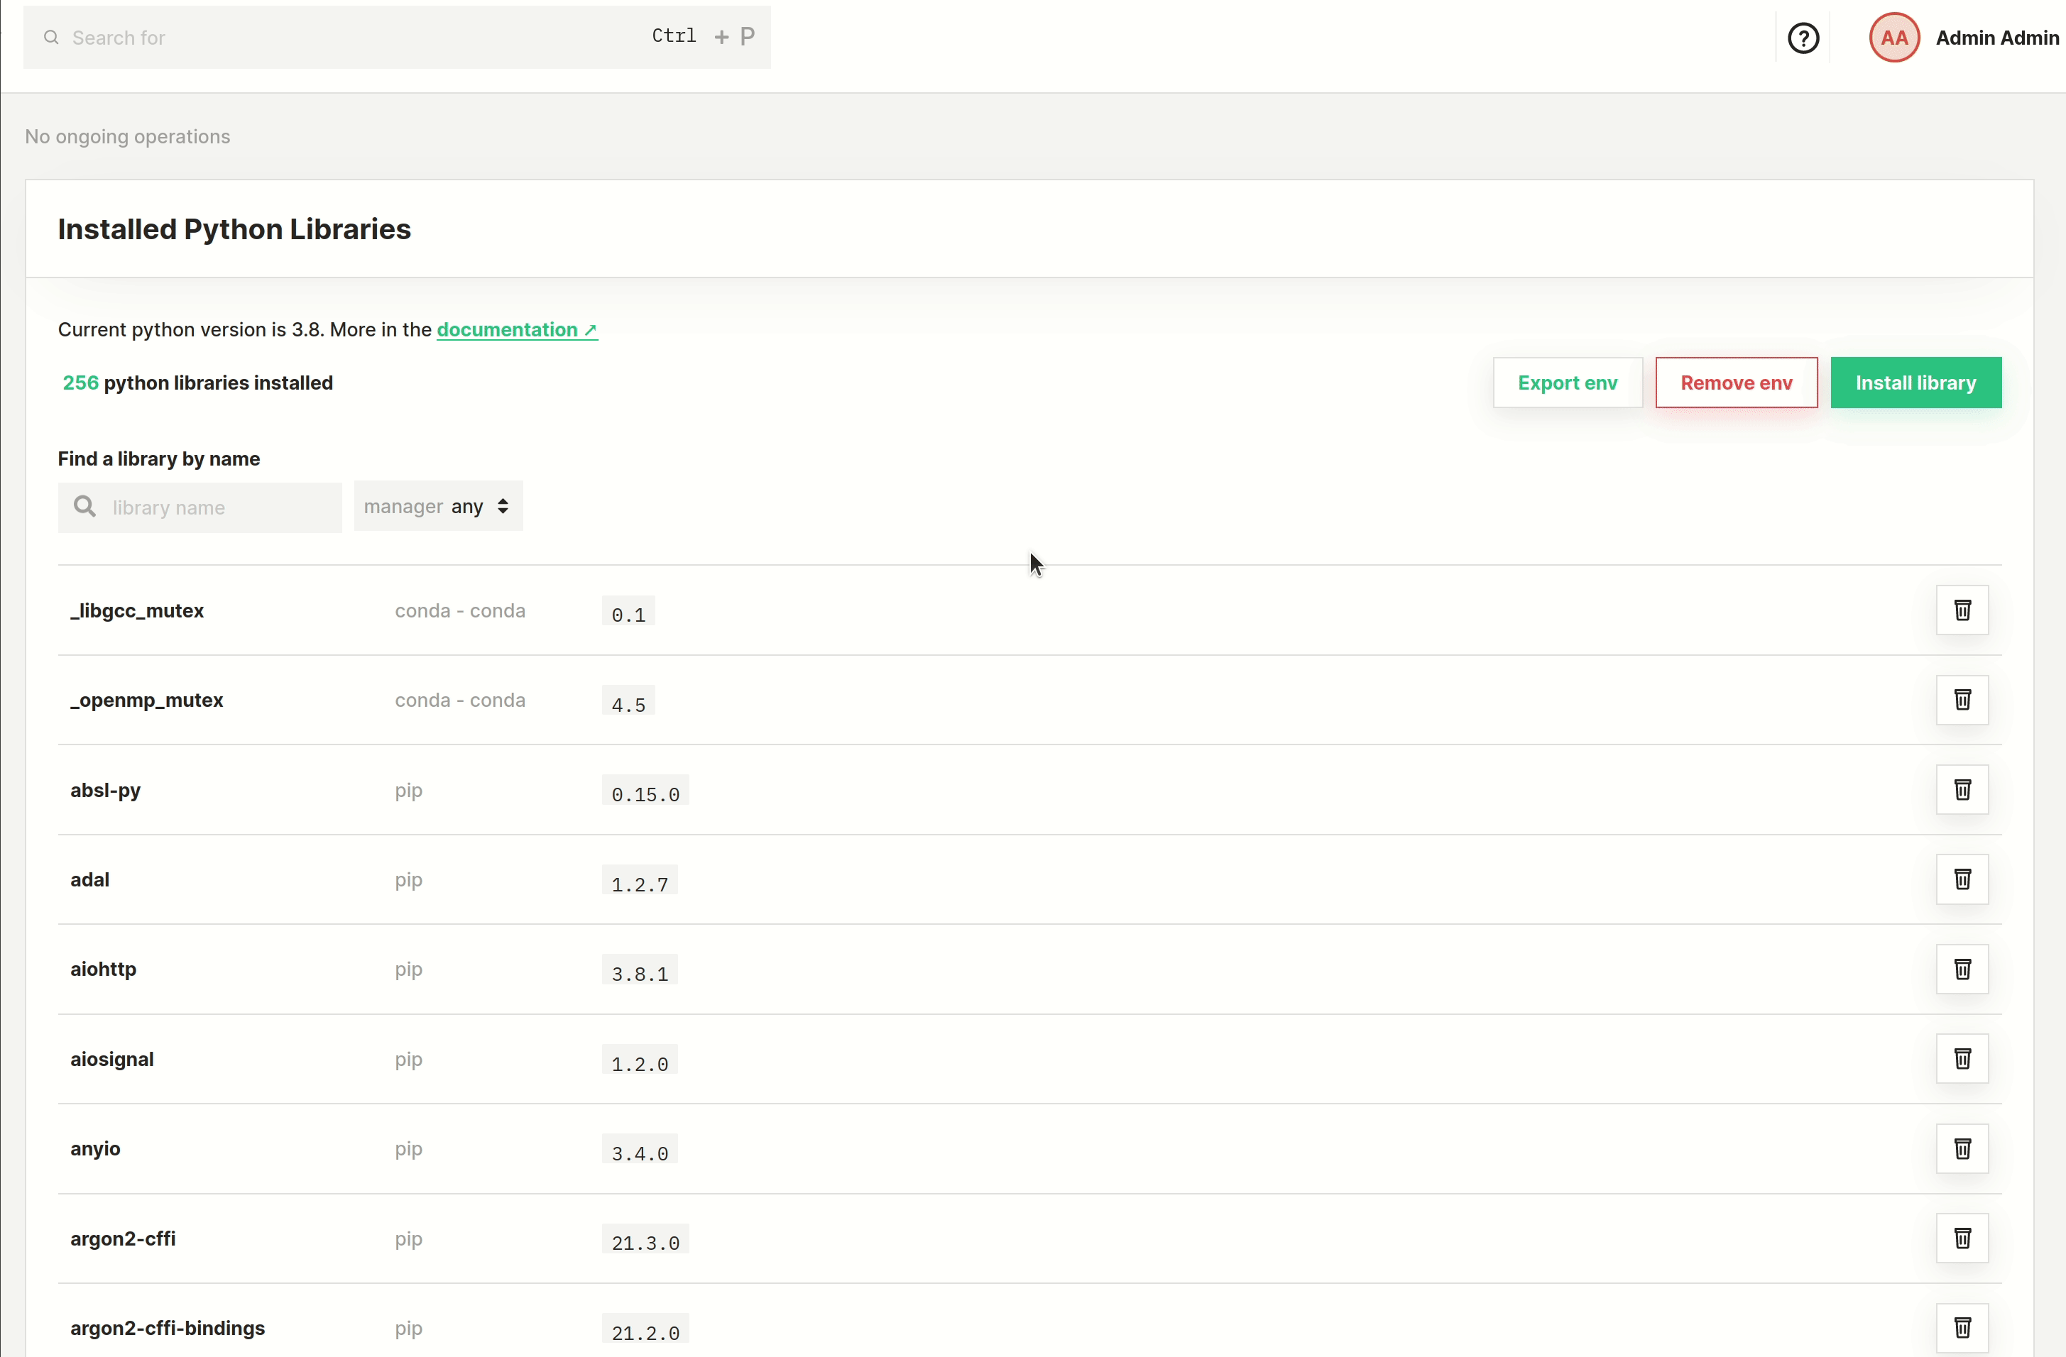Open the documentation link
Screen dimensions: 2066x1357
point(517,330)
